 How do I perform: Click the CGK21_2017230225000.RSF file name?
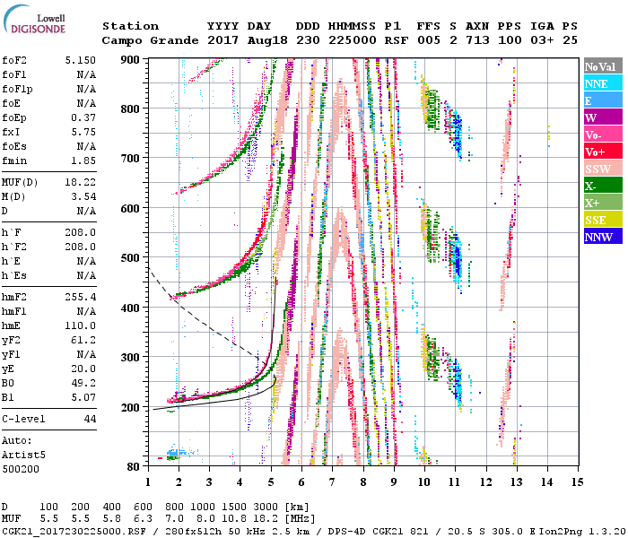[x=74, y=531]
